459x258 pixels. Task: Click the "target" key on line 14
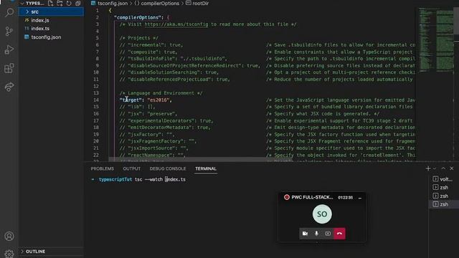(x=131, y=100)
